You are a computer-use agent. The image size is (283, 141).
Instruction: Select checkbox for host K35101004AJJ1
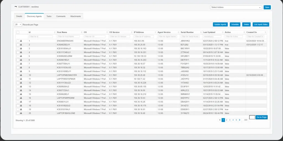[18, 48]
